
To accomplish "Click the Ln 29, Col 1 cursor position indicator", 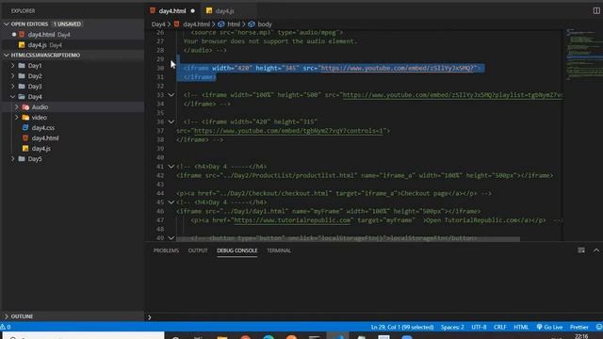I will click(402, 327).
